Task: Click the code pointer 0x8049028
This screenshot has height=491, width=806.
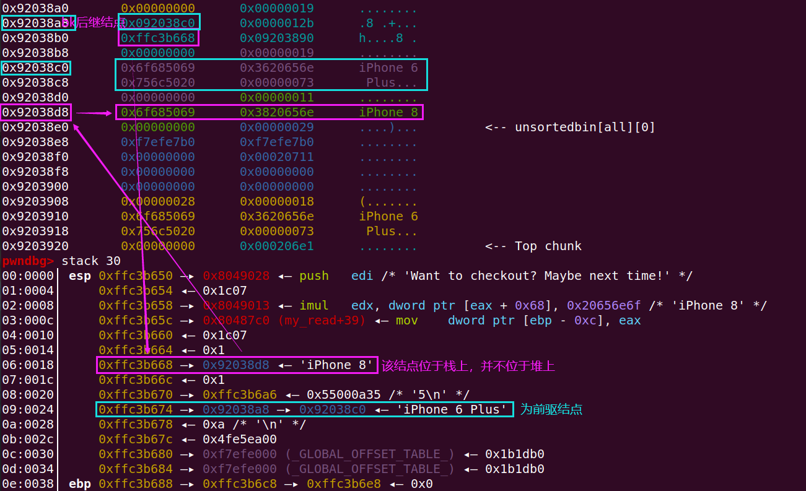Action: 236,276
